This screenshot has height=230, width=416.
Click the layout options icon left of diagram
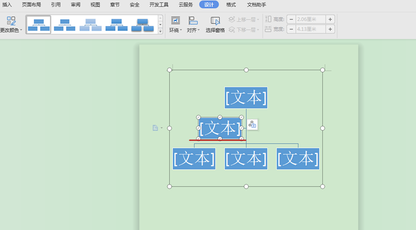click(x=155, y=128)
